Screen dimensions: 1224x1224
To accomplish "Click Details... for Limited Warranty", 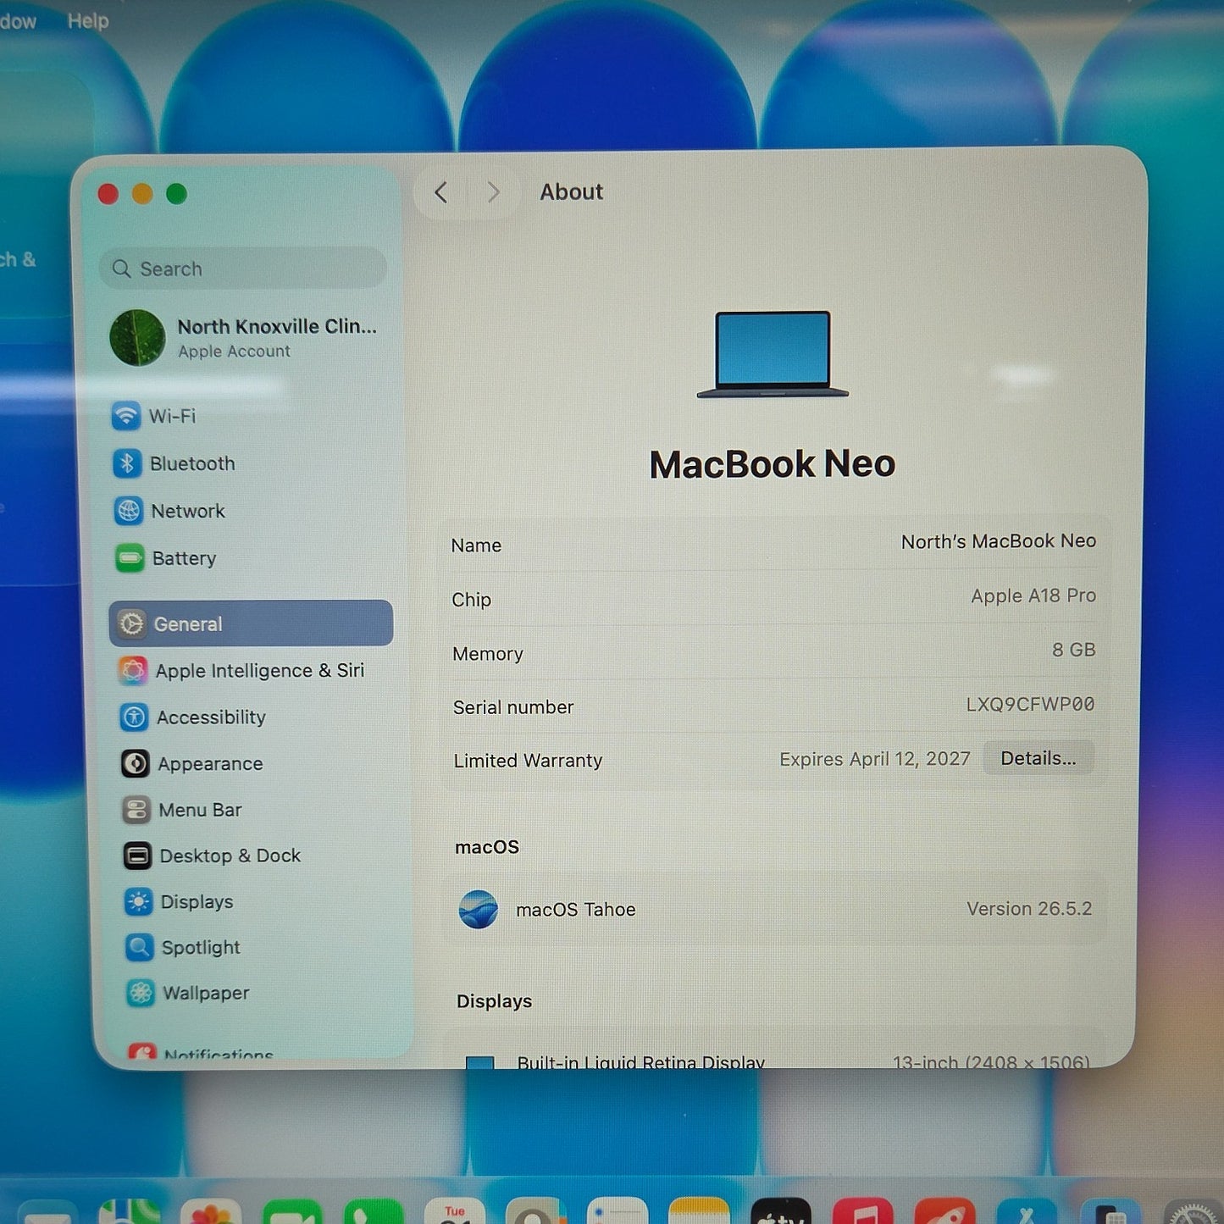I will point(1038,758).
